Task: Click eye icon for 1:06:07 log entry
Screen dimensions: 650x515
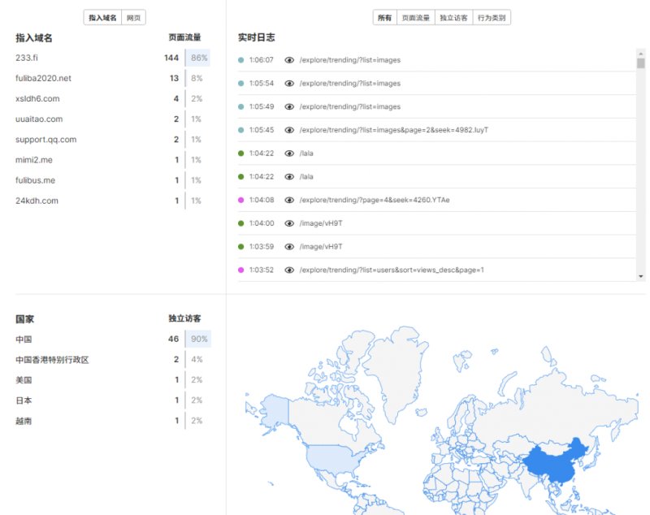Action: pos(289,60)
